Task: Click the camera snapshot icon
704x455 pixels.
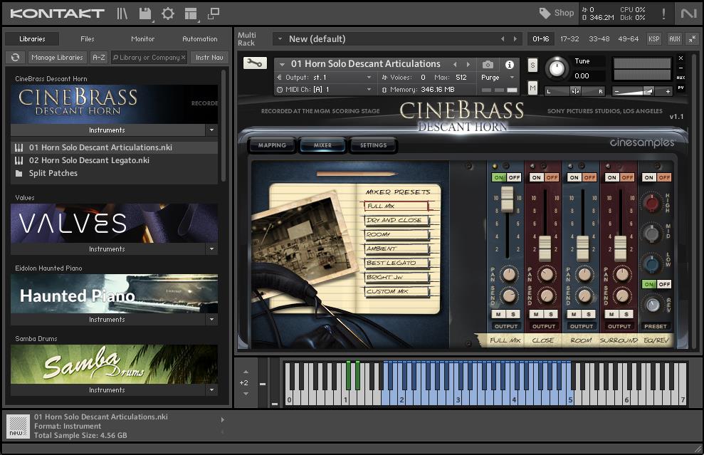Action: pyautogui.click(x=488, y=65)
